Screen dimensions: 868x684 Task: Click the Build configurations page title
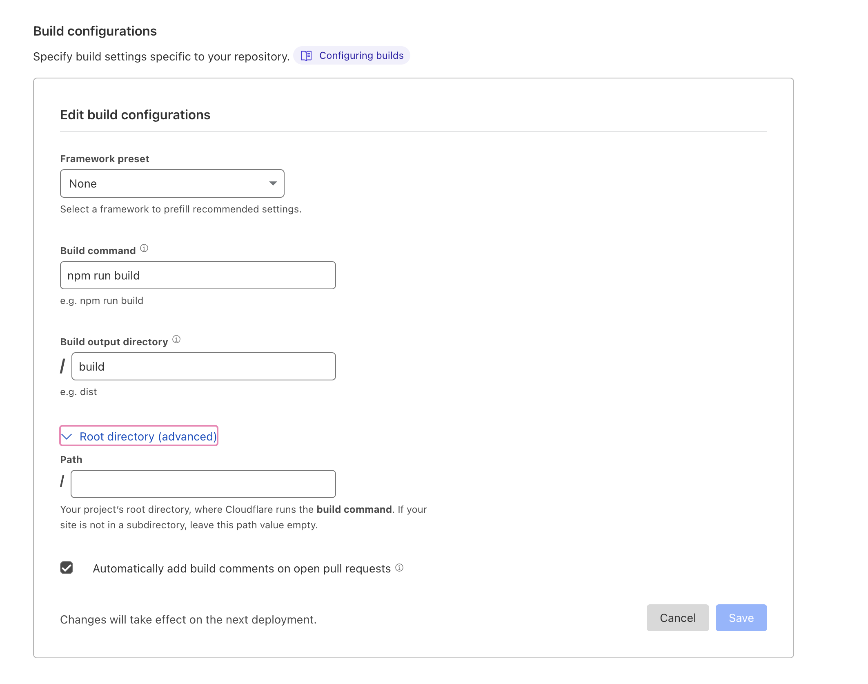(95, 31)
